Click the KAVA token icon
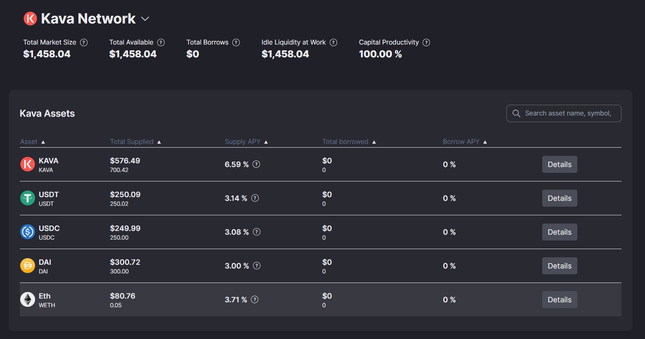Viewport: 645px width, 339px height. [x=28, y=164]
